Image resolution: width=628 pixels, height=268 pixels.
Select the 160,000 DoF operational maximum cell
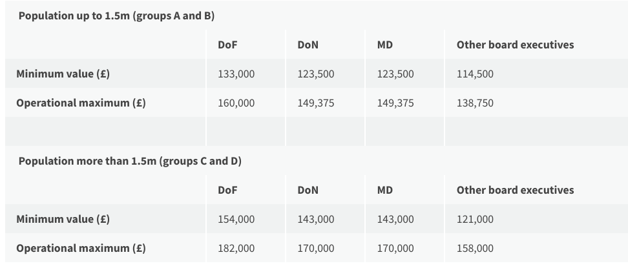(236, 103)
